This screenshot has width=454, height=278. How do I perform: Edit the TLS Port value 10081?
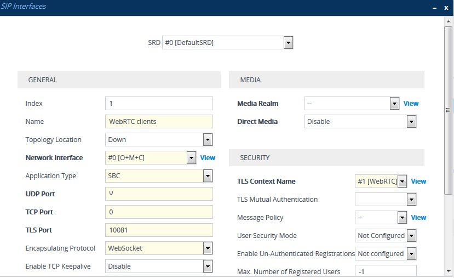click(x=158, y=230)
